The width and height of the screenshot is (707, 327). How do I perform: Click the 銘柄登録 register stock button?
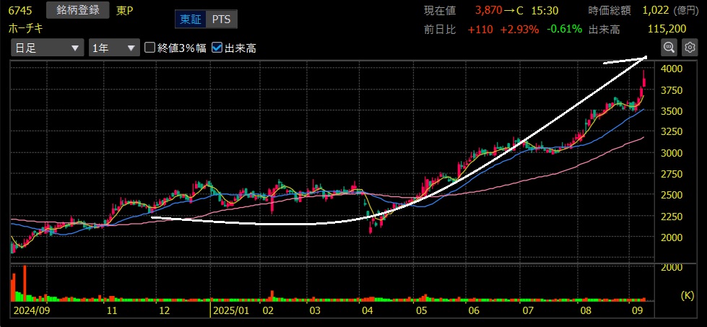77,10
